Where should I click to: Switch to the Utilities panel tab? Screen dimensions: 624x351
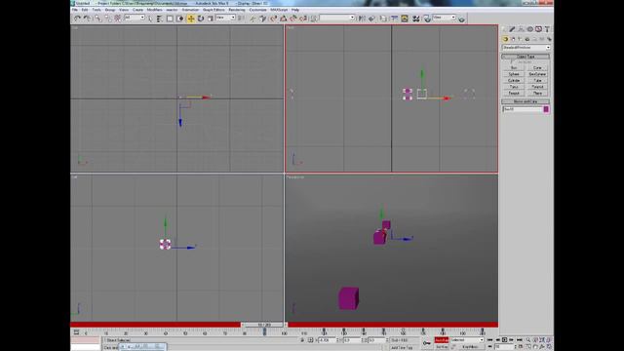tap(547, 29)
